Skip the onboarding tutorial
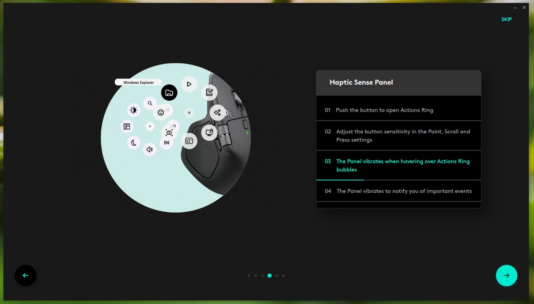 coord(506,19)
